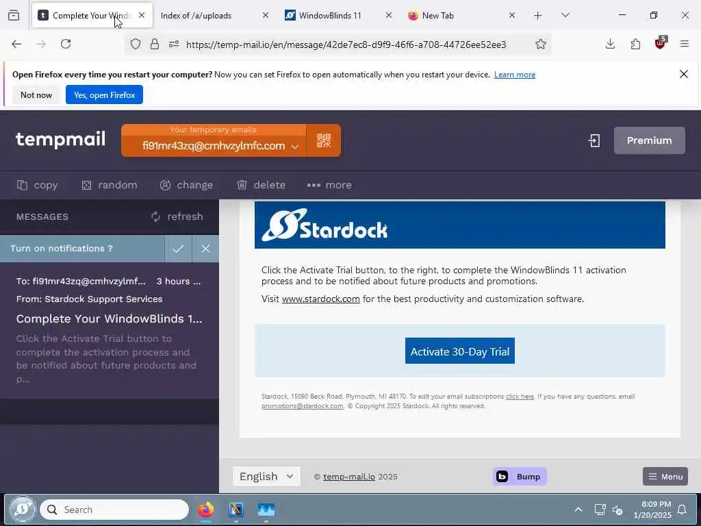This screenshot has height=526, width=701.
Task: Open Firefox from the taskbar
Action: click(206, 510)
